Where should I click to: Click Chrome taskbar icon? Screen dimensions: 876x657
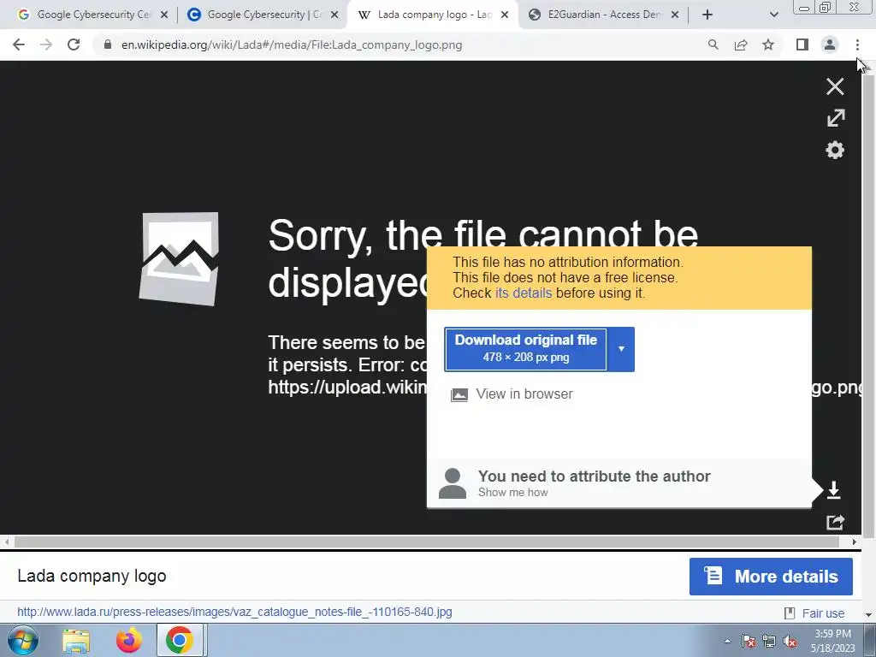tap(179, 640)
